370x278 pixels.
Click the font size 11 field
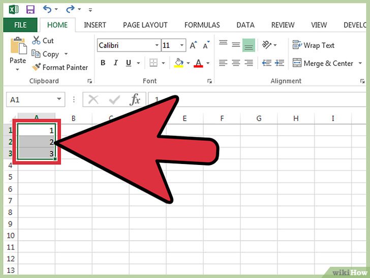[170, 45]
